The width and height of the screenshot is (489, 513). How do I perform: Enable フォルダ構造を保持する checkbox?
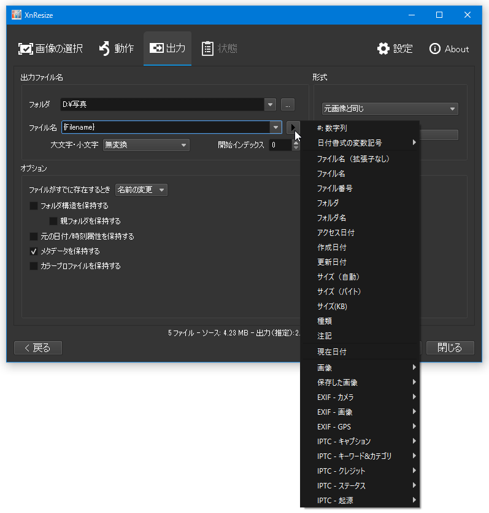coord(34,206)
